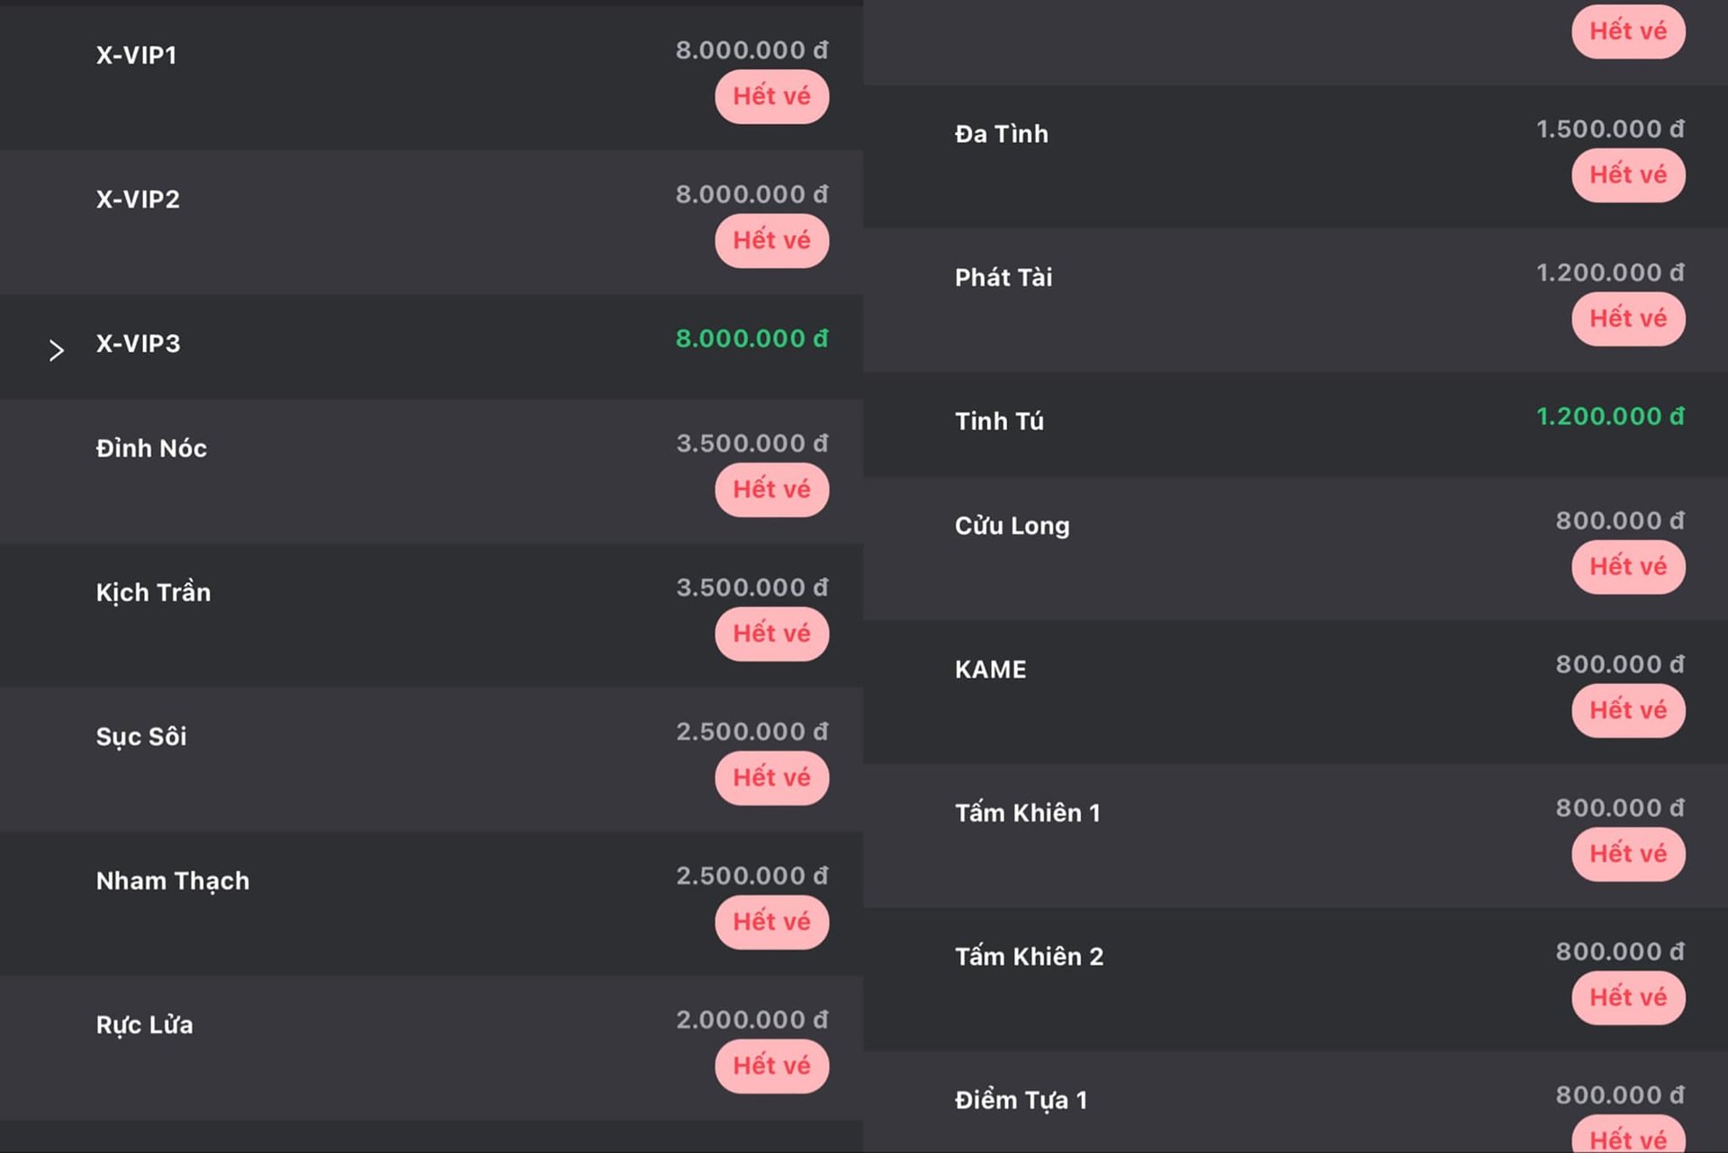Click the green 1.200.000 đ price for Tinh Tú
The height and width of the screenshot is (1153, 1728).
click(1610, 417)
